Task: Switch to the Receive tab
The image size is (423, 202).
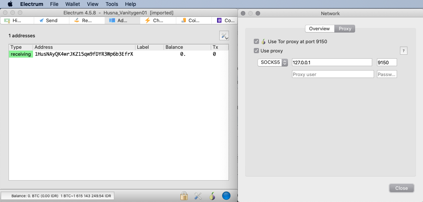Action: (87, 20)
